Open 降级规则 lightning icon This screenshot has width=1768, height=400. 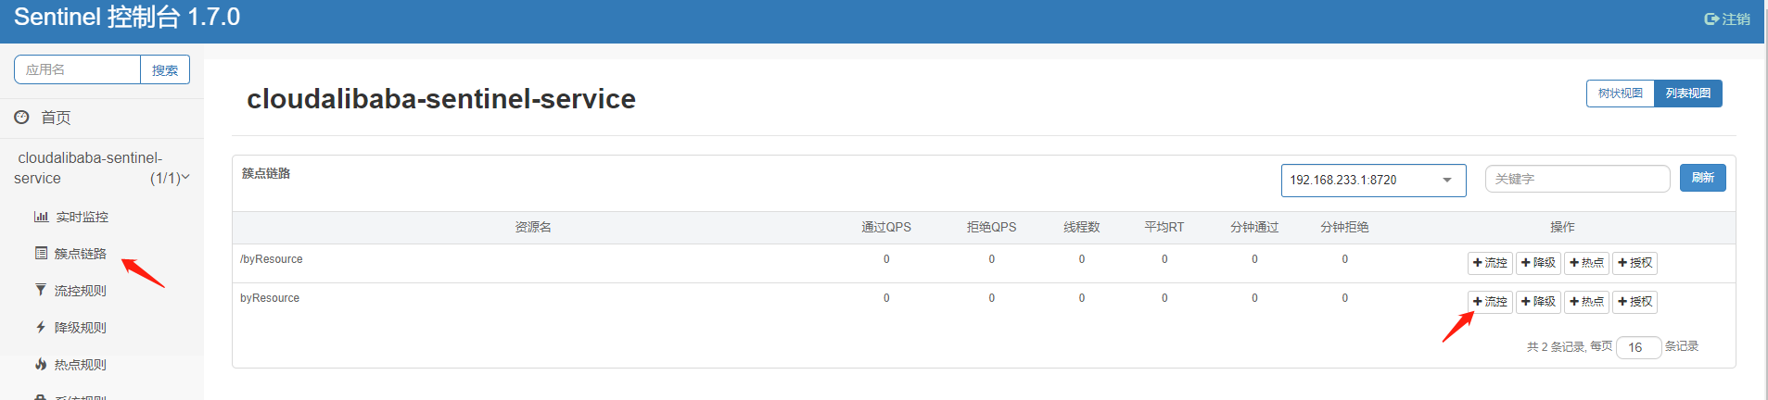pos(41,327)
